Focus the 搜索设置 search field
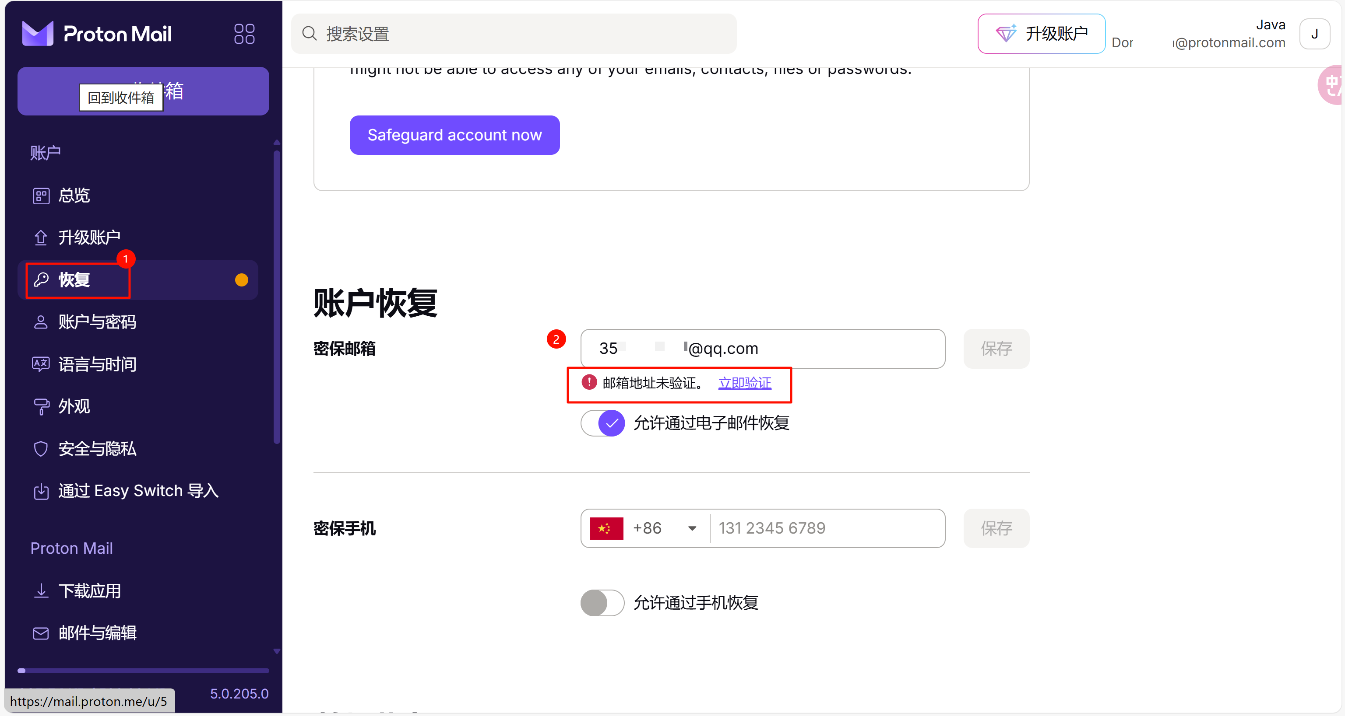 (x=514, y=34)
